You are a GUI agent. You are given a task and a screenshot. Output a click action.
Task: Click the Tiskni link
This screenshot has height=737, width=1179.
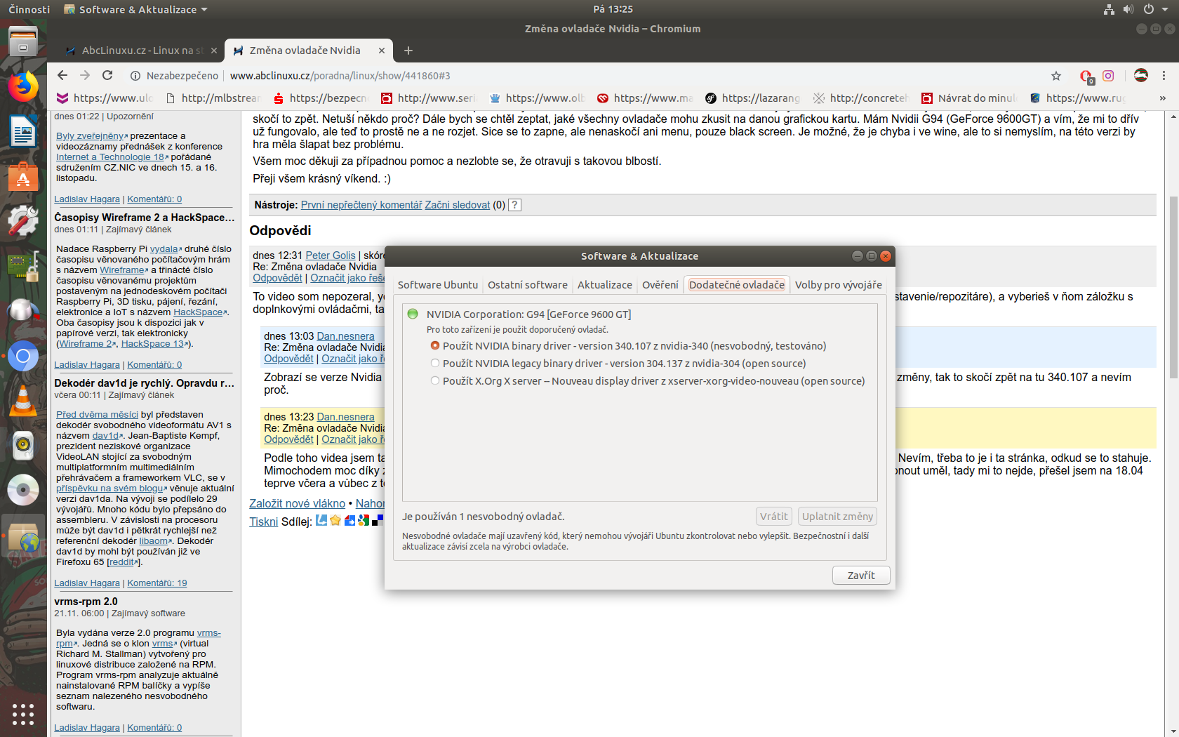click(x=264, y=522)
